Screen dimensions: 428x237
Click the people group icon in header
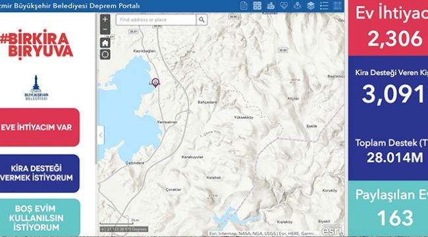pos(271,6)
